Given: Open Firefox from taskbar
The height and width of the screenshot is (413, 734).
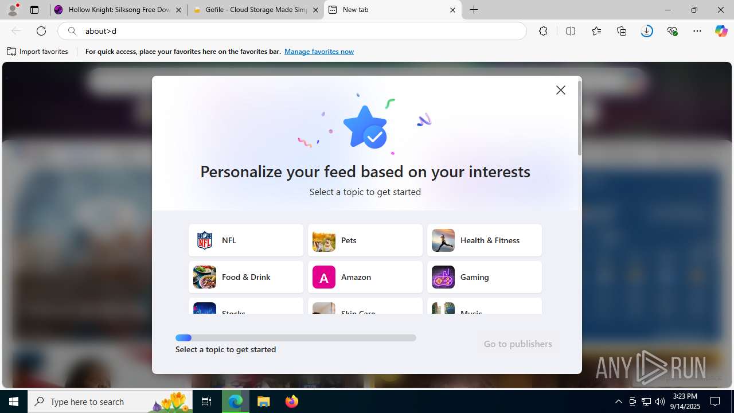Looking at the screenshot, I should (x=292, y=402).
